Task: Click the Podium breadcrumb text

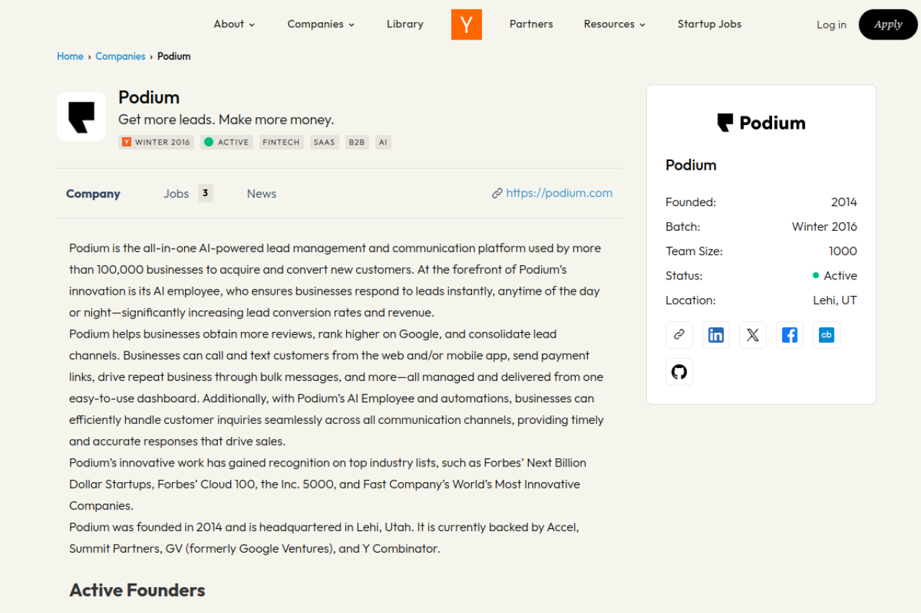Action: pyautogui.click(x=174, y=57)
